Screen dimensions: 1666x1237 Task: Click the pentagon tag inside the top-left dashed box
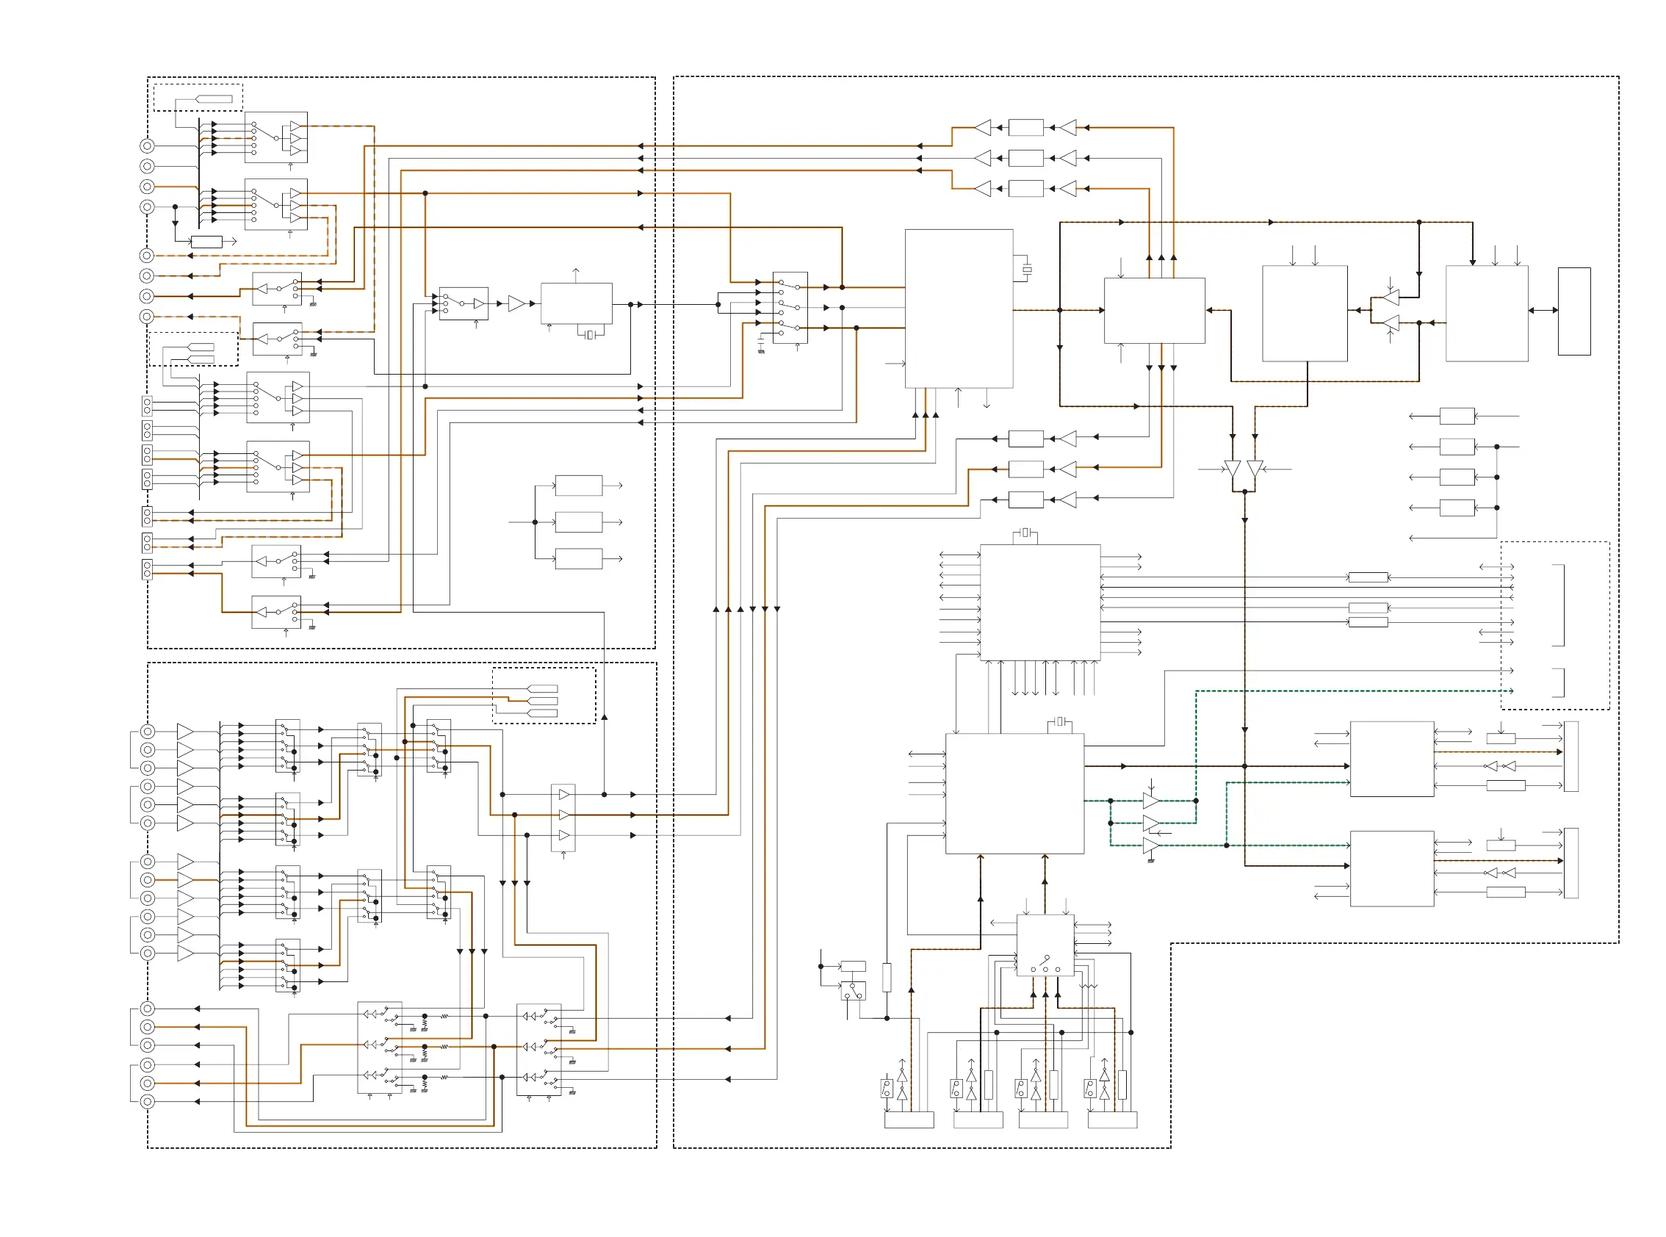pos(214,99)
